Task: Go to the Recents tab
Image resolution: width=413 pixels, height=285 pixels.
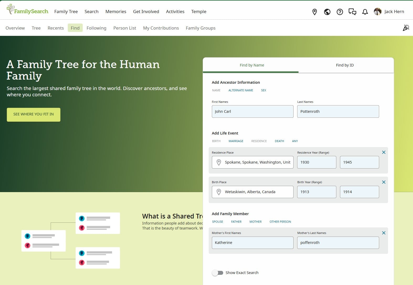Action: click(56, 28)
